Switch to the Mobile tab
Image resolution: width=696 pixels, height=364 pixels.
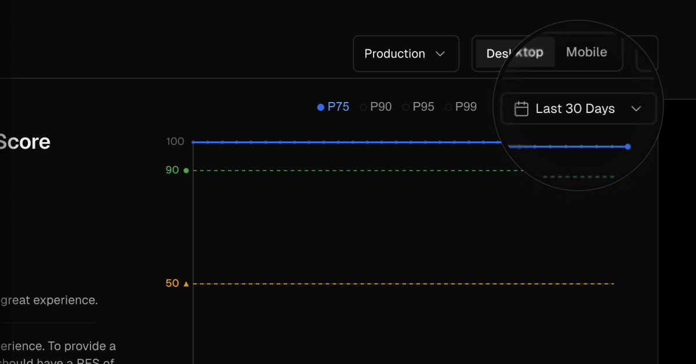(586, 52)
